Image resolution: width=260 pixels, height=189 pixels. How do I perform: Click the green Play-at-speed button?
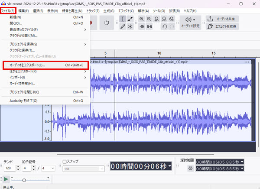pos(6,179)
